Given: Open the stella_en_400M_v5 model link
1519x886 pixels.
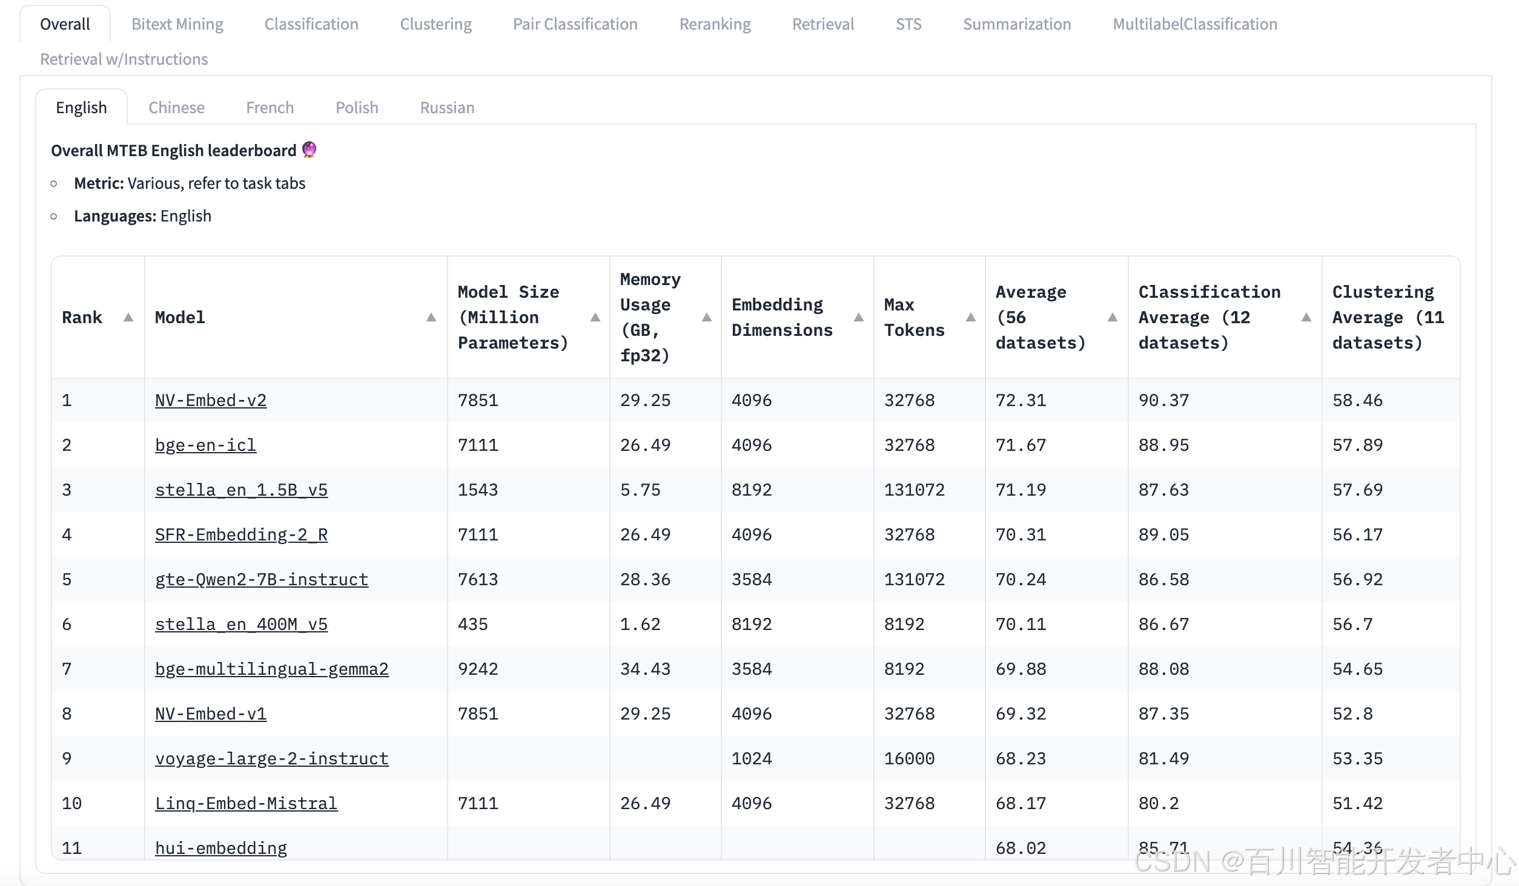Looking at the screenshot, I should (x=241, y=624).
